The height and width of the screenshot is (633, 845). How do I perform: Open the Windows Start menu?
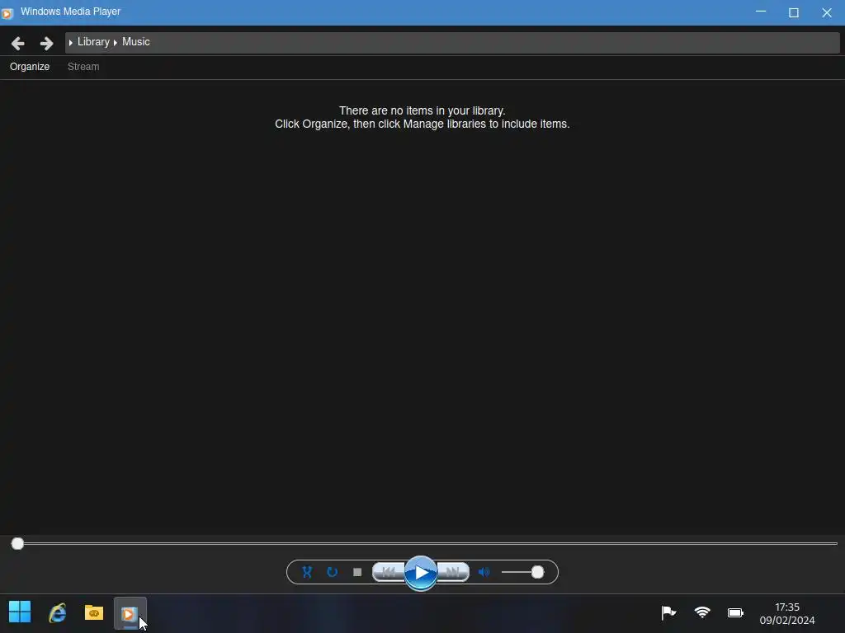20,612
